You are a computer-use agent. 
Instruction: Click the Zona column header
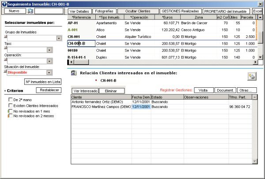click(199, 17)
